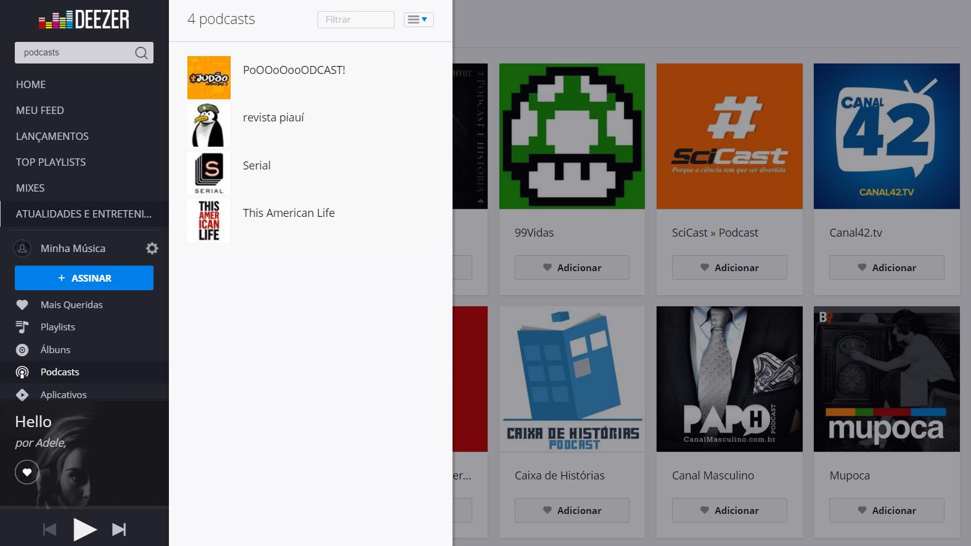Open MEU FEED
Screen dimensions: 971x546
[x=40, y=110]
